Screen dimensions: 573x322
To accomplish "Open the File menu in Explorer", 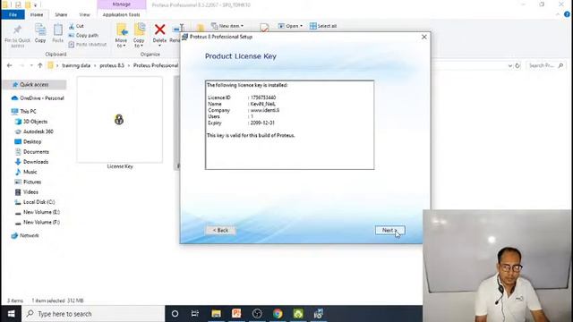I will [x=13, y=14].
